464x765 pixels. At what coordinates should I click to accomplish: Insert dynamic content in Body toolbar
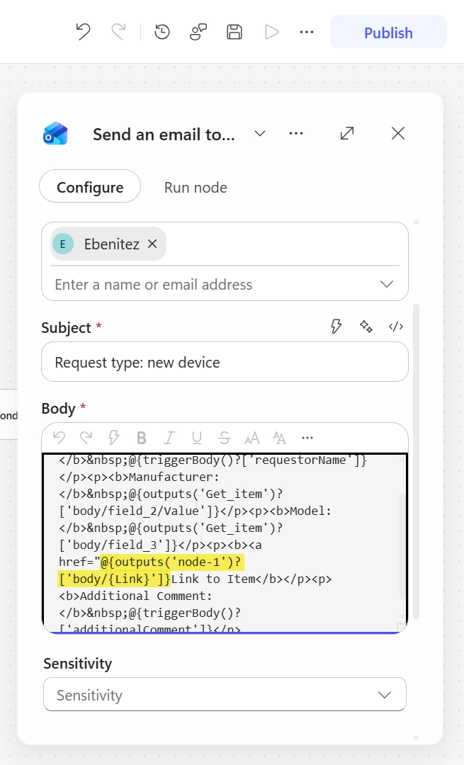(x=113, y=438)
